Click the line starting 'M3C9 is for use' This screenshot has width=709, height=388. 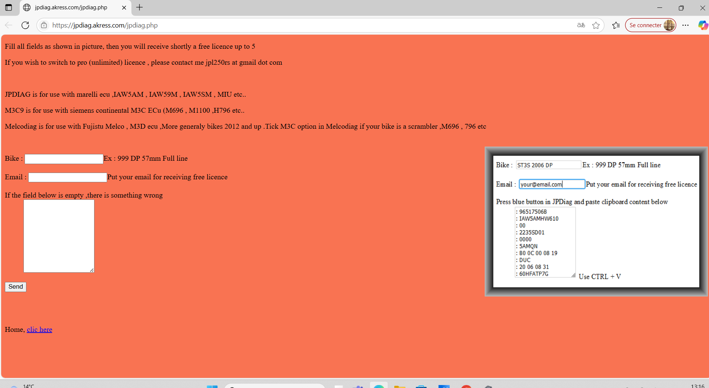[x=125, y=110]
